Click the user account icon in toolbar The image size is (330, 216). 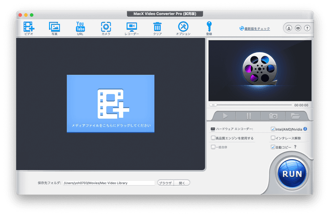(289, 28)
